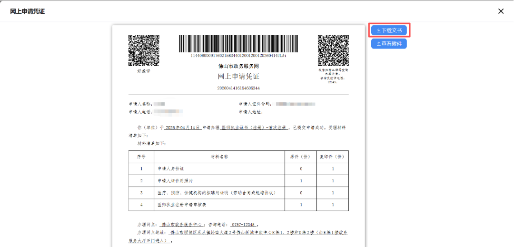
Task: Click the phone number 0757-12345
Action: [x=243, y=225]
